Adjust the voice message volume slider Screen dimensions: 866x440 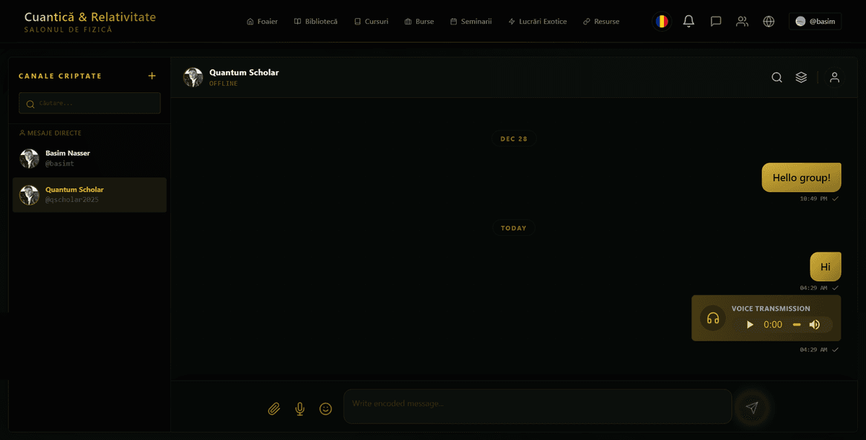pos(797,325)
